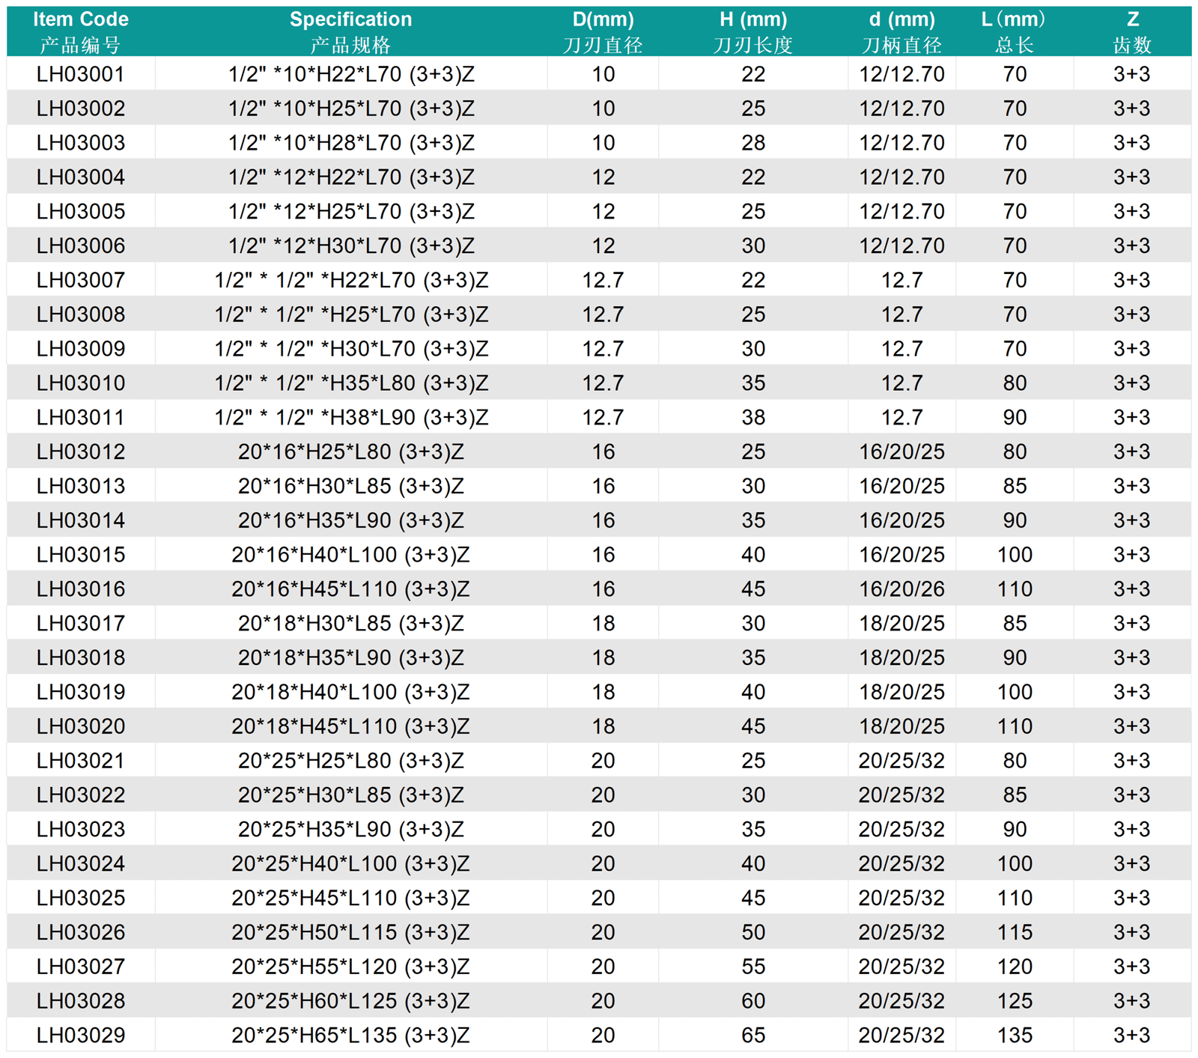Screen dimensions: 1198x1058
Task: Click the d (mm) shank diameter header
Action: [x=901, y=31]
